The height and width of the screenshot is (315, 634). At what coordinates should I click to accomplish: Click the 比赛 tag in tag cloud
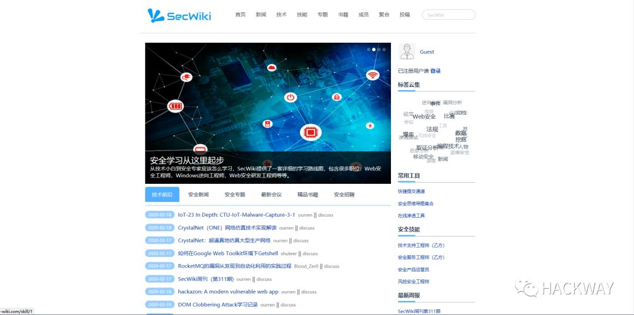coord(449,116)
